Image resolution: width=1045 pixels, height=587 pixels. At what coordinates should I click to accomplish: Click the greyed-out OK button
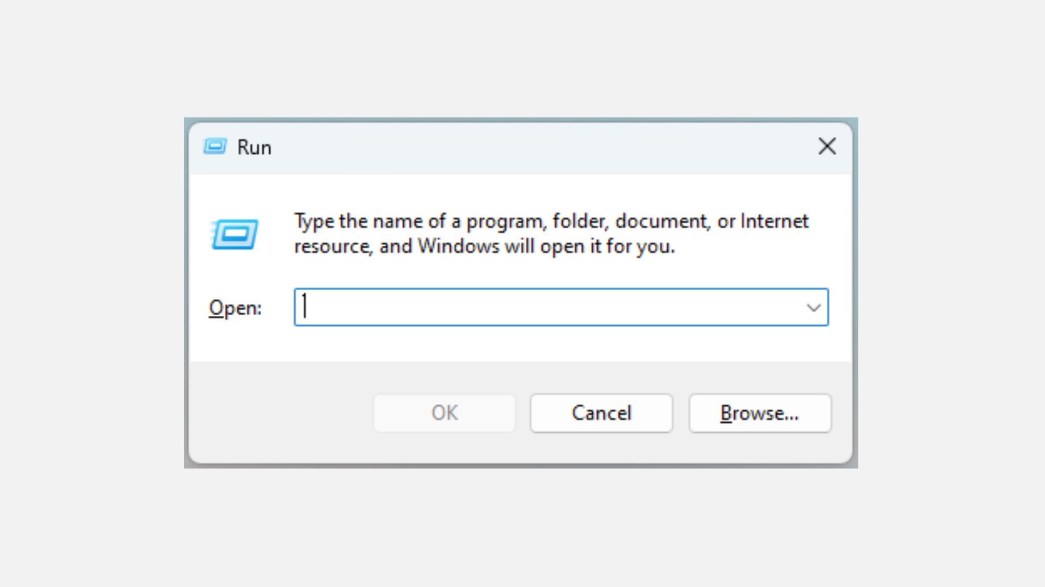(x=444, y=414)
